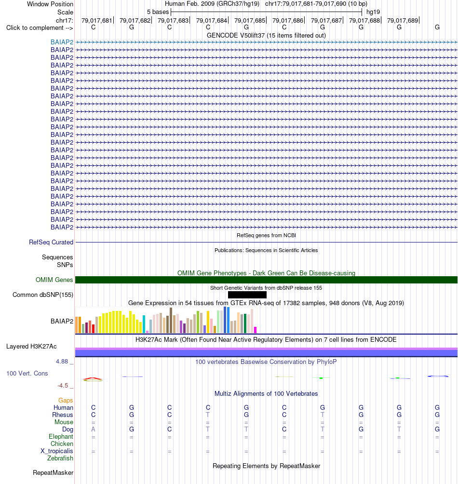Click the 'Chicken' alignment row label
Screen dimensions: 458x484
[62, 444]
